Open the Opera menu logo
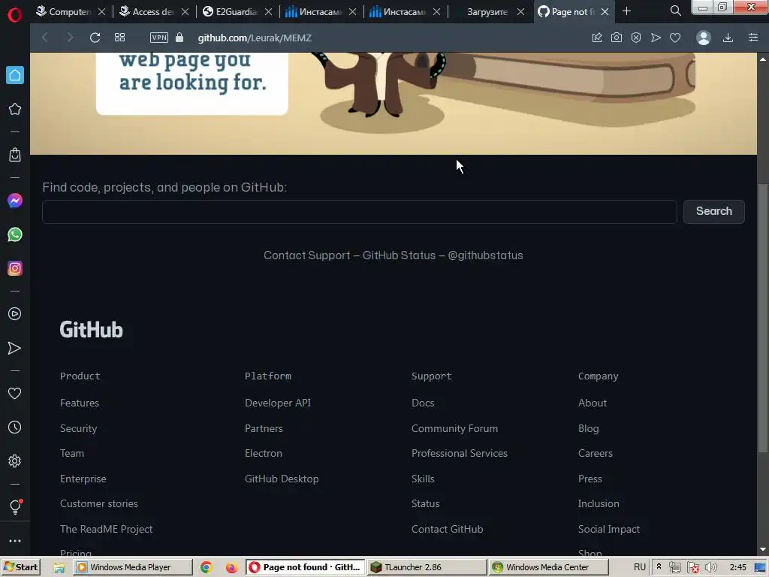 pos(15,15)
